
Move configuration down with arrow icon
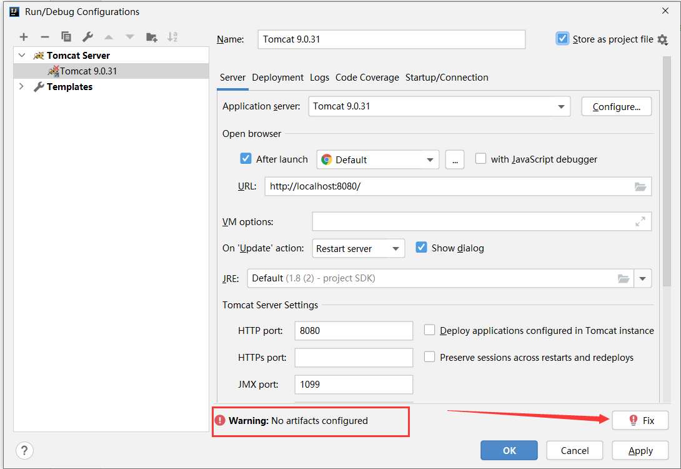(130, 37)
